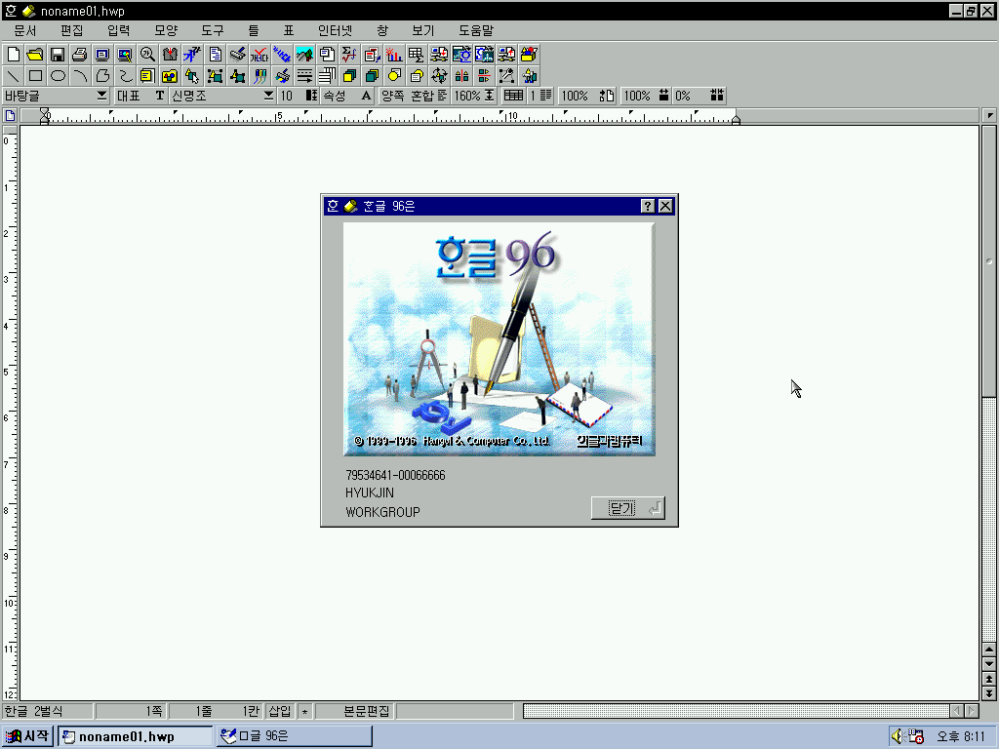Viewport: 999px width, 749px height.
Task: Switch to noname01.hwp taskbar button
Action: pos(135,736)
